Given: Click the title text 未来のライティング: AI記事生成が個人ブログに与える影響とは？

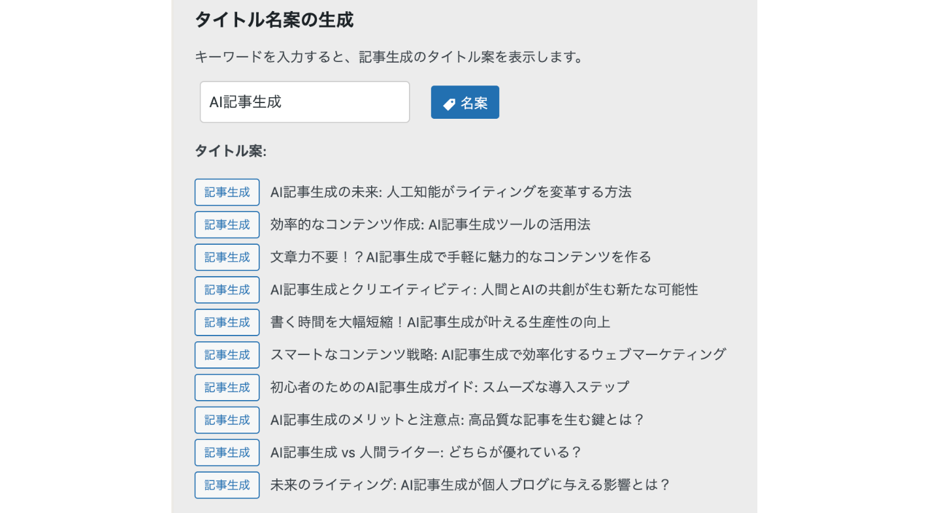Looking at the screenshot, I should [470, 485].
